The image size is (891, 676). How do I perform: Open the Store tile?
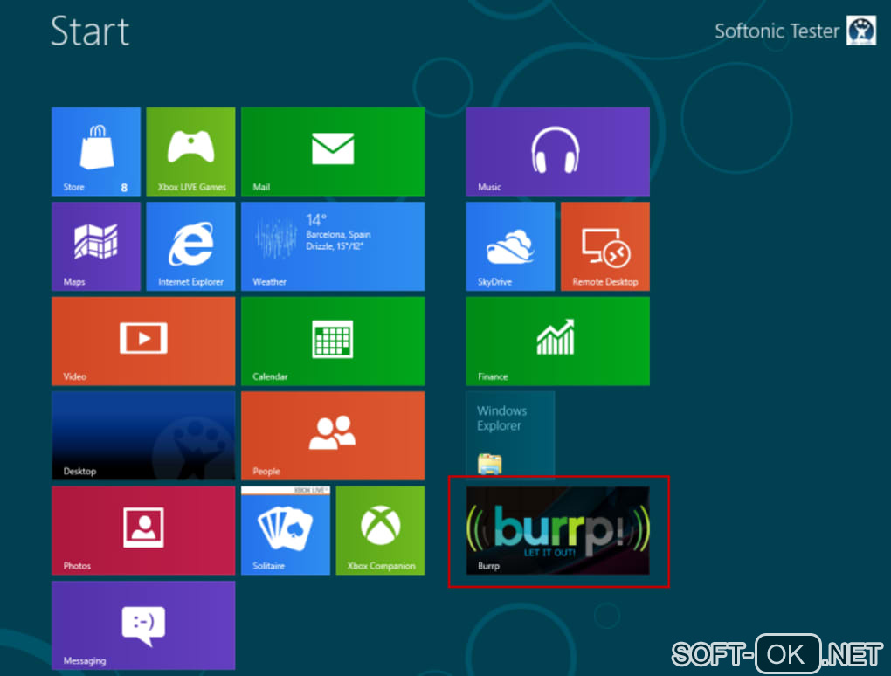[96, 152]
